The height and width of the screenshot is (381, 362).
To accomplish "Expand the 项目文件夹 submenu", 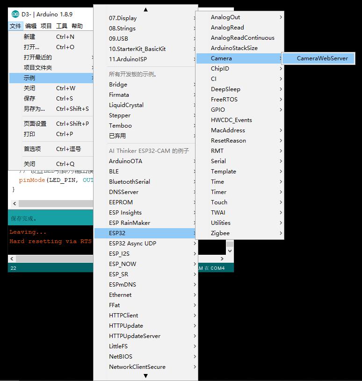I will point(51,67).
